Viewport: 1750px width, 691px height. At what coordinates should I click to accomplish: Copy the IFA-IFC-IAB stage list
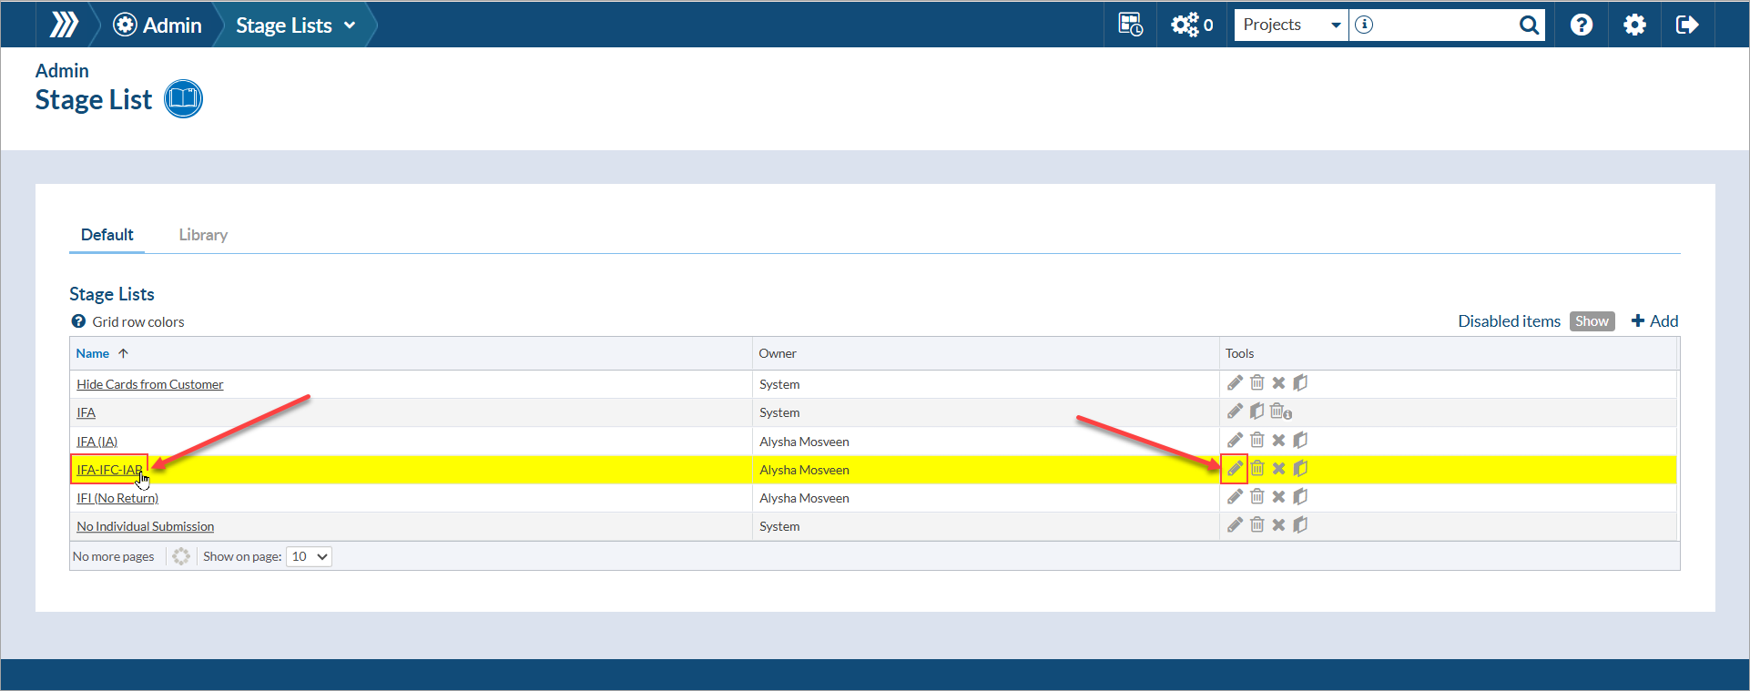[x=1300, y=469]
